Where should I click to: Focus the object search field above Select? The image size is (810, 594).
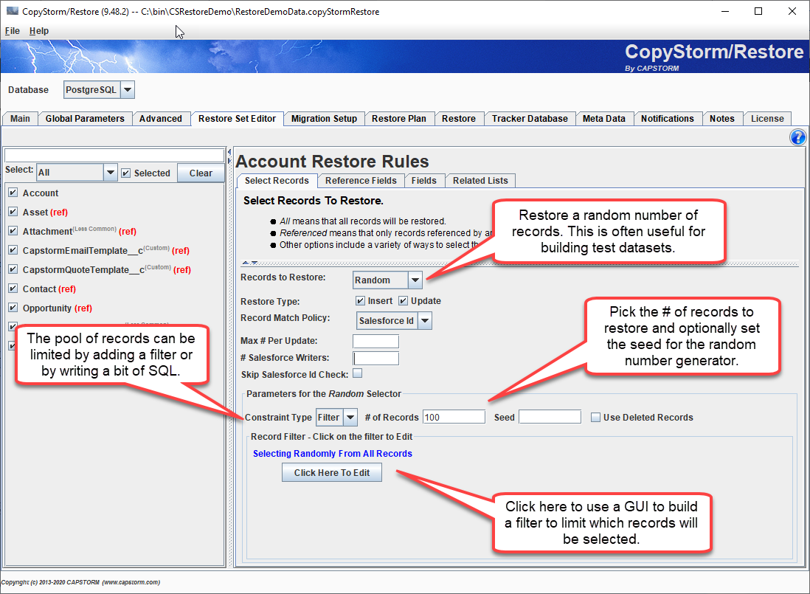point(114,155)
